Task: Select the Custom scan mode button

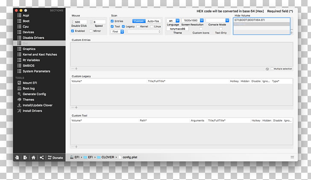Action: pyautogui.click(x=139, y=21)
